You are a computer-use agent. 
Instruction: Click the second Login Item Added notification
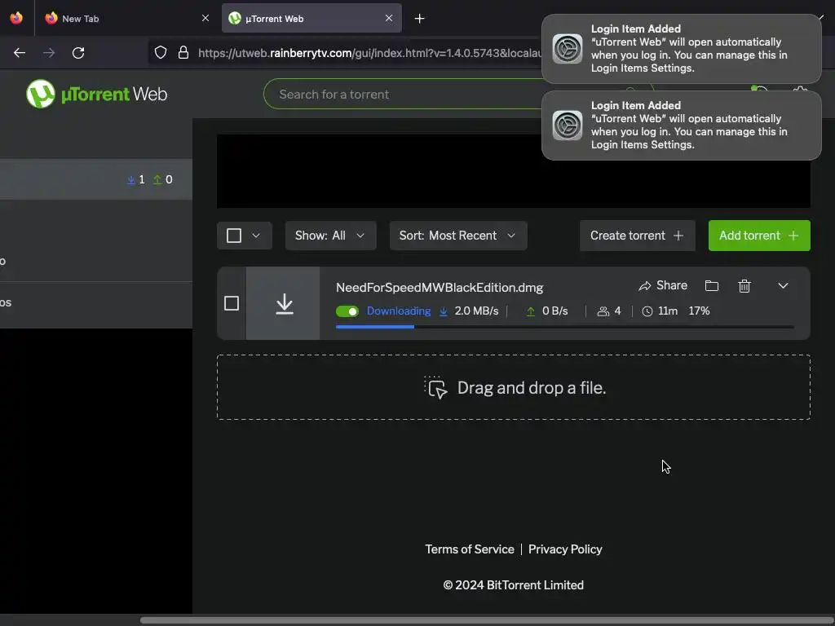[x=681, y=125]
